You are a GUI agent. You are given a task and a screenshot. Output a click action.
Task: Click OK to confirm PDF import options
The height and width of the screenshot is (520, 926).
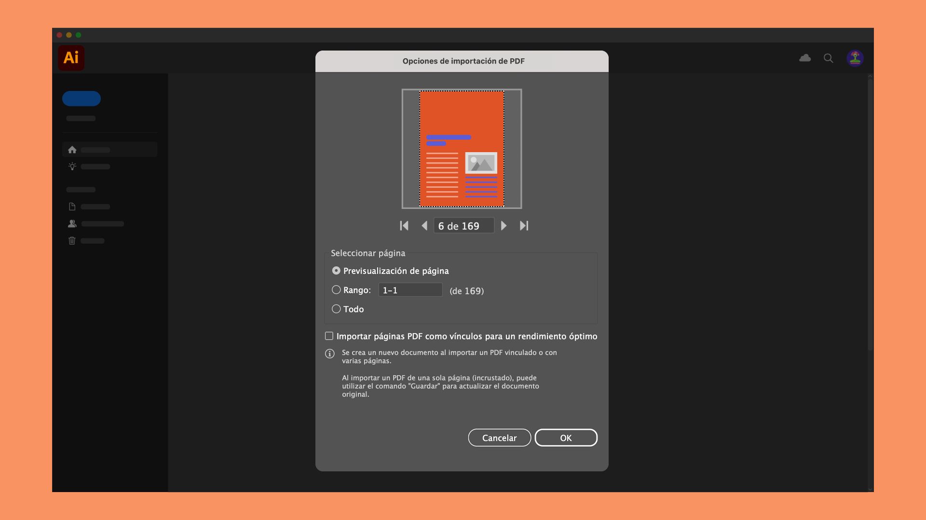pos(565,438)
